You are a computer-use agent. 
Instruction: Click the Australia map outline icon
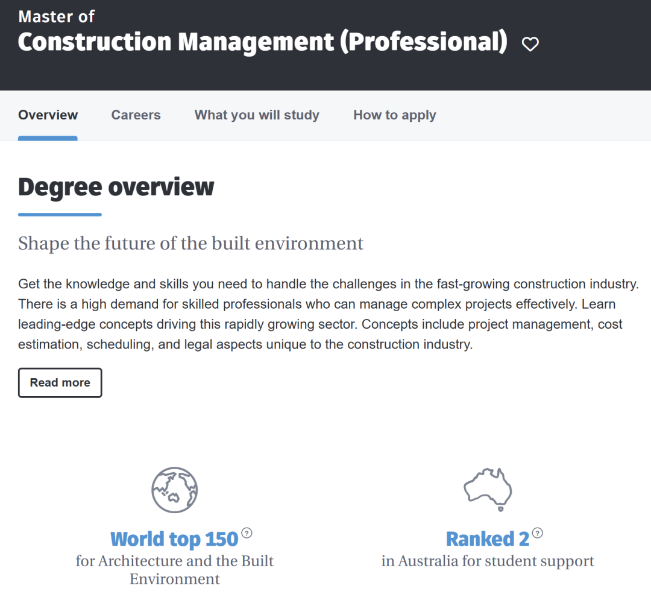[488, 488]
